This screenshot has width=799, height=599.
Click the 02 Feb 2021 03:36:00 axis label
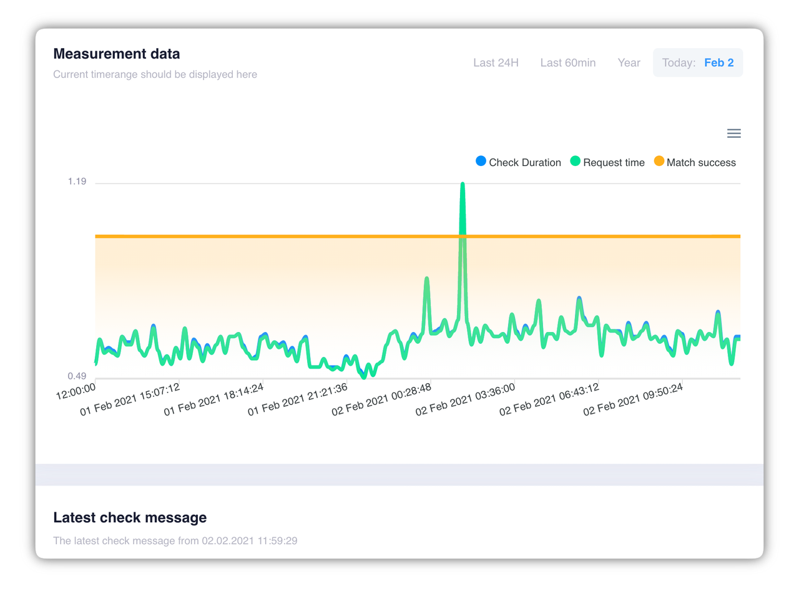coord(466,400)
